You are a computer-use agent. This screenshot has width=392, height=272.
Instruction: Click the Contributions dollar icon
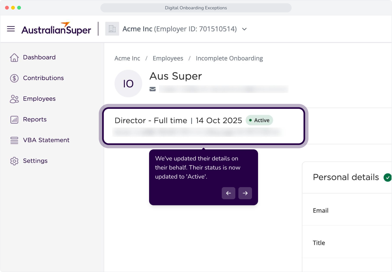point(14,78)
